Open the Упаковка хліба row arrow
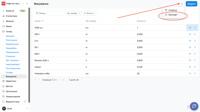Viewport: 200px width, 112px height. tap(190, 73)
